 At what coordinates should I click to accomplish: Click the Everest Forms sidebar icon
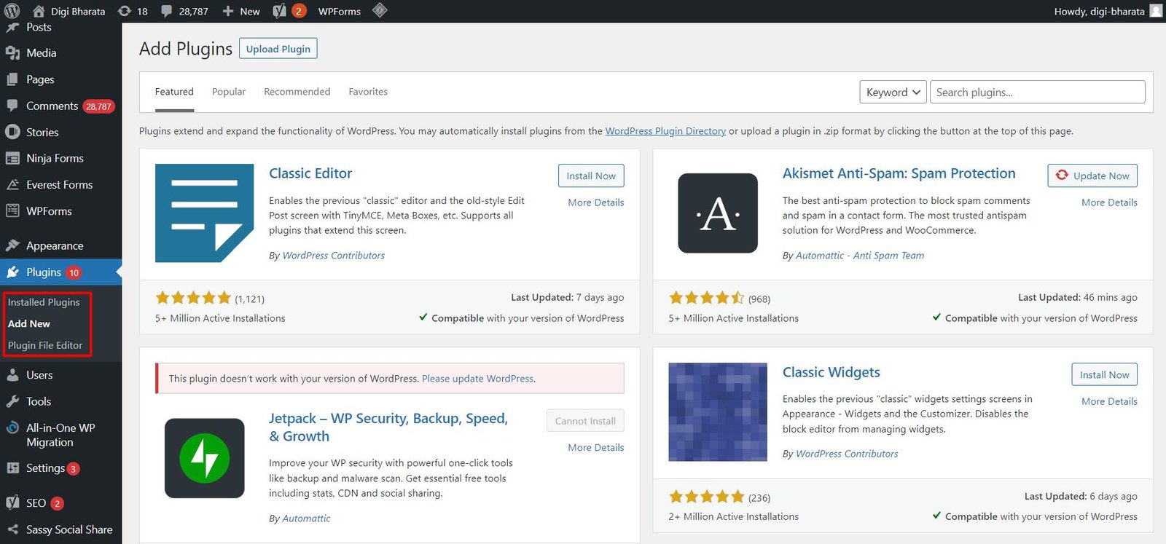(x=12, y=184)
